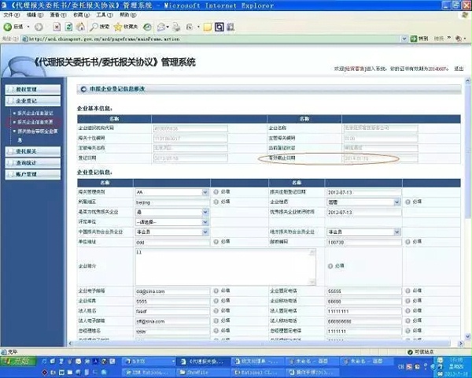The height and width of the screenshot is (378, 472).
Task: Click the browser address URL field
Action: click(x=211, y=39)
